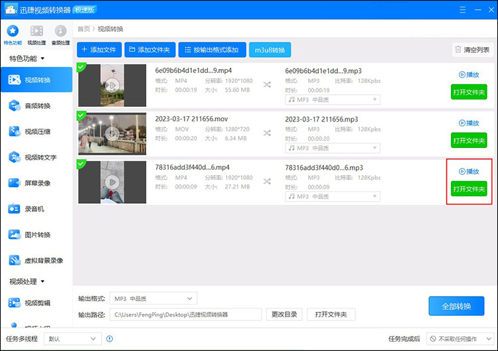Select 视频转换 in the sidebar

click(x=37, y=80)
